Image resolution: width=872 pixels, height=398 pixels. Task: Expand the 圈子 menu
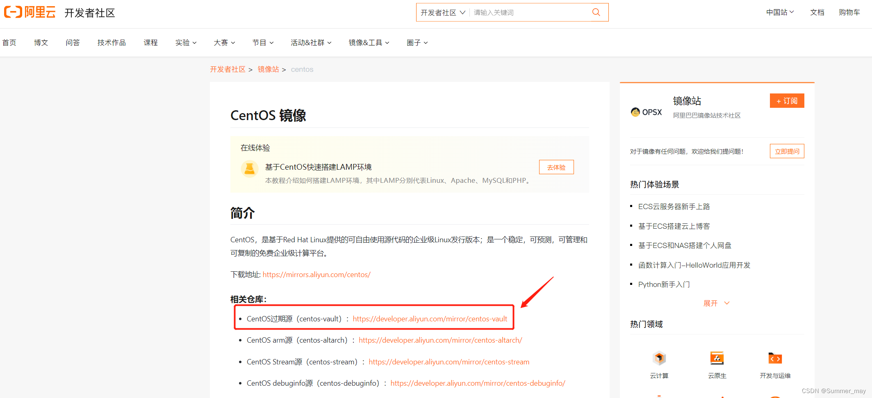tap(417, 43)
